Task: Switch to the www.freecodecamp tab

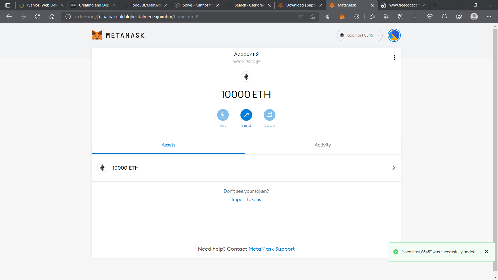Action: point(404,5)
